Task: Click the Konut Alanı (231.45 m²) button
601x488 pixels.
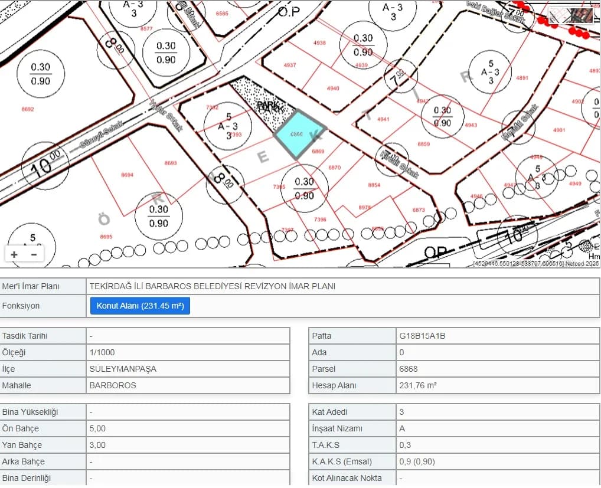Action: click(140, 306)
